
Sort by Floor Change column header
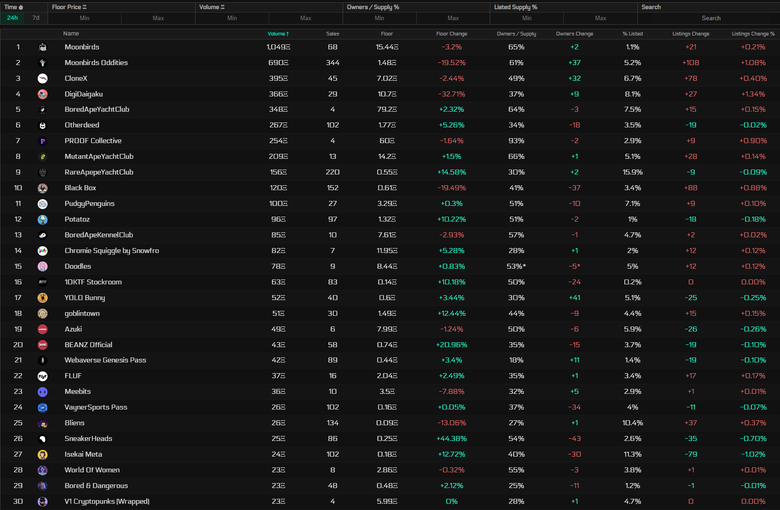452,34
